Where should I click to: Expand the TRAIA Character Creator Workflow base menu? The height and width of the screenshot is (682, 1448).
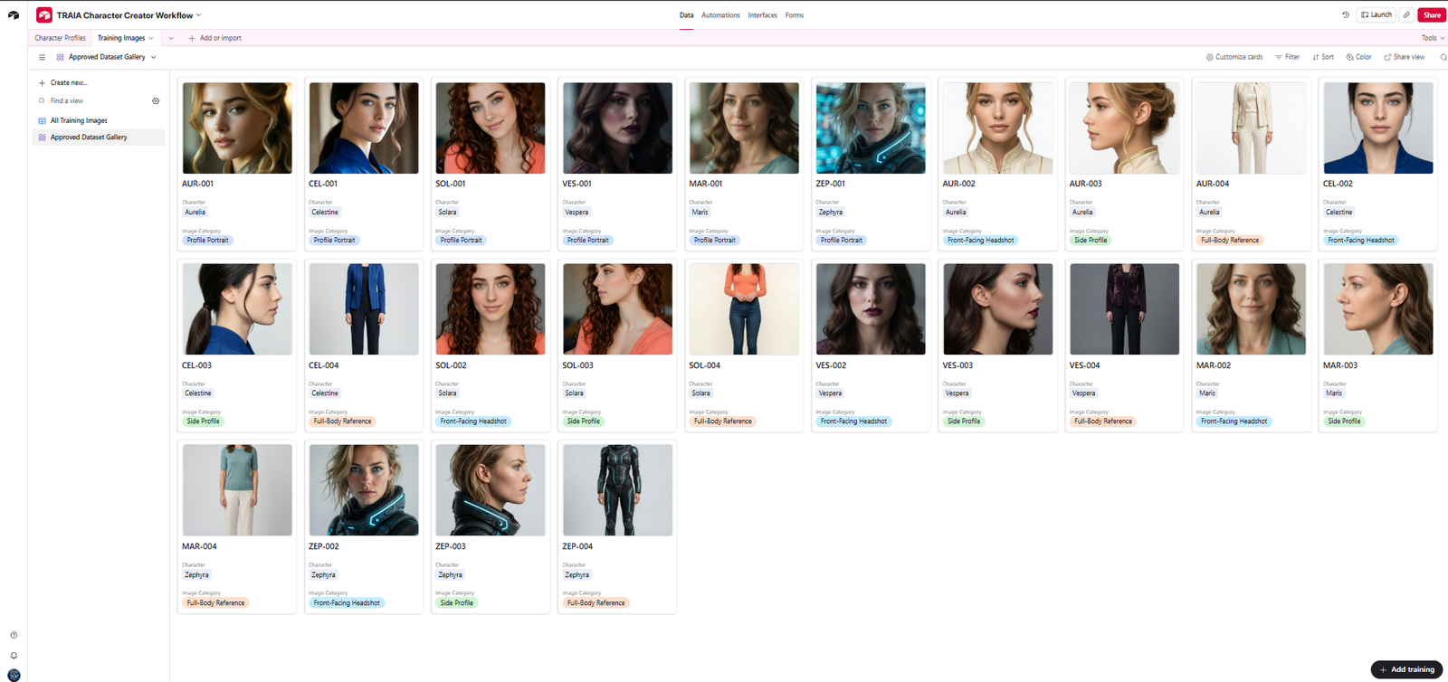coord(199,15)
